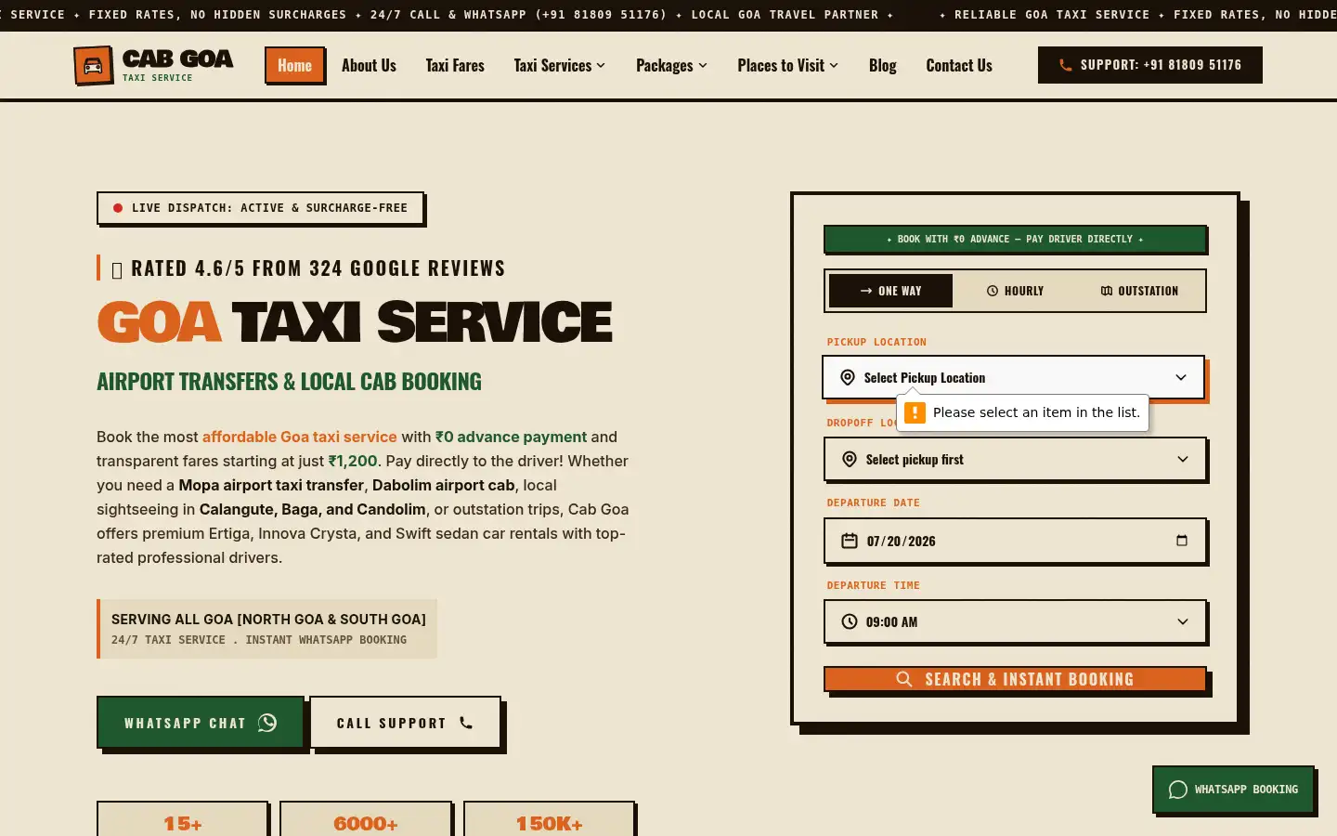Click 'affordable Goa taxi service' highlighted text

pos(300,437)
